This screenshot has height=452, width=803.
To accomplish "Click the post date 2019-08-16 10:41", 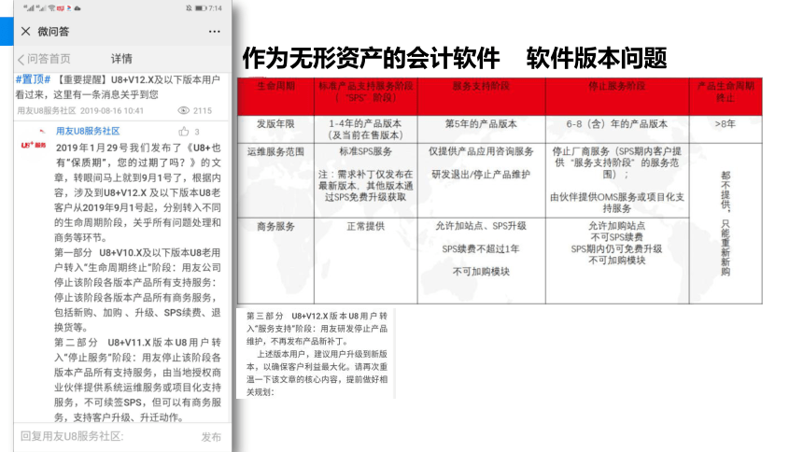I will tap(112, 111).
